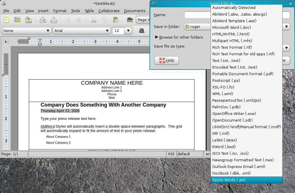The width and height of the screenshot is (295, 193).
Task: Select Applix Words (.aw) type
Action: coord(247,180)
